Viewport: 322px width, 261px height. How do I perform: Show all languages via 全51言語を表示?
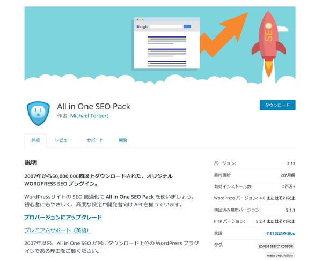click(280, 233)
